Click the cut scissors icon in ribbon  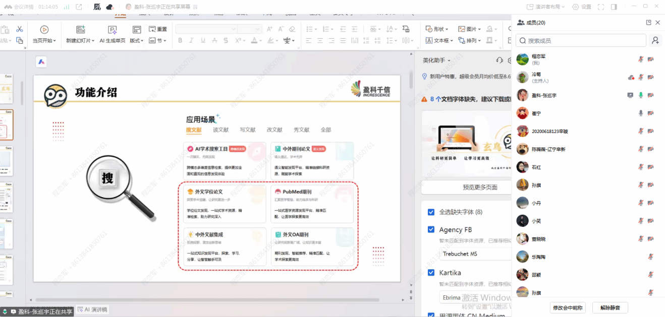pos(20,29)
